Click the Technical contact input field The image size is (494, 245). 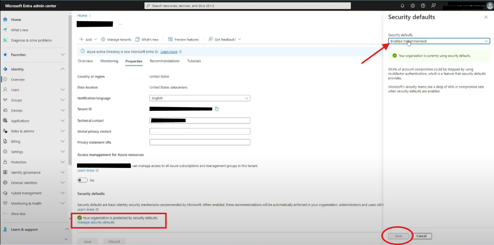pos(200,121)
